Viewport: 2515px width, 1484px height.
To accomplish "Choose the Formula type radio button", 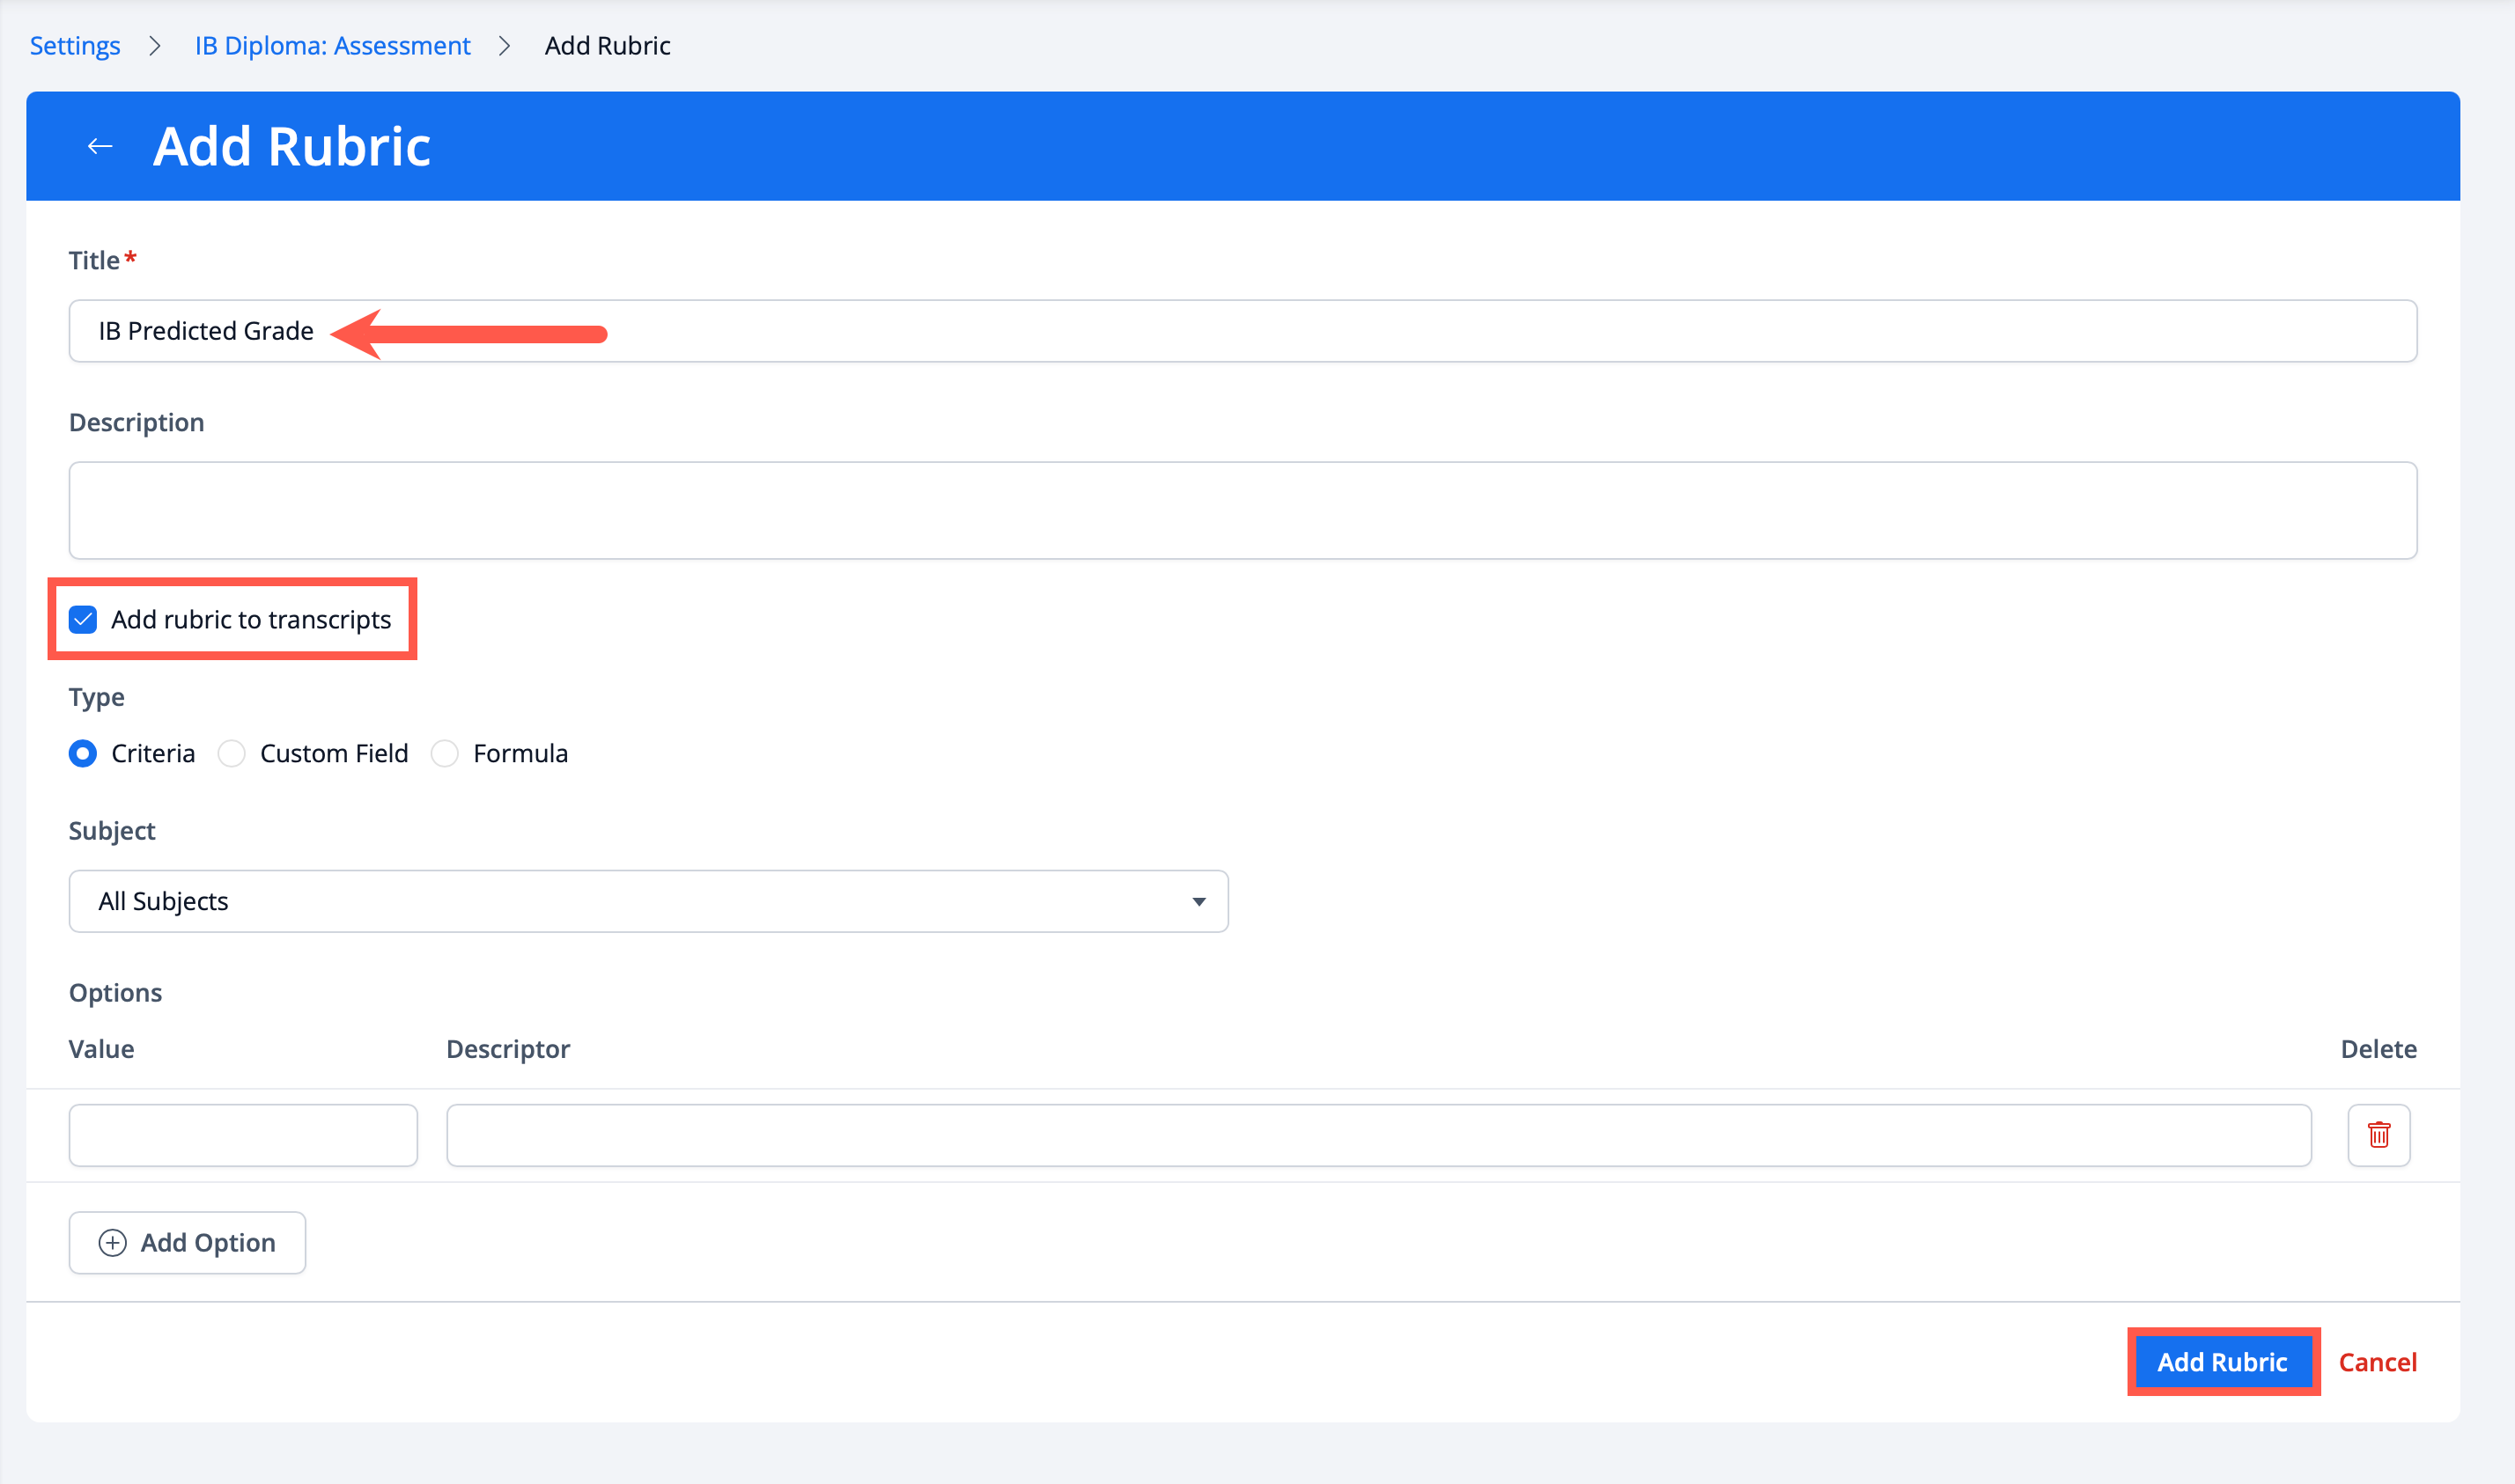I will pos(446,754).
